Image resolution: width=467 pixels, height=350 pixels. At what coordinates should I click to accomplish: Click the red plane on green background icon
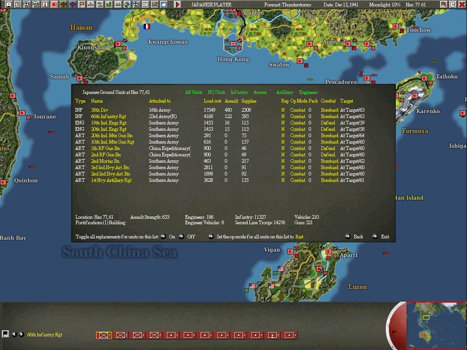click(x=63, y=5)
